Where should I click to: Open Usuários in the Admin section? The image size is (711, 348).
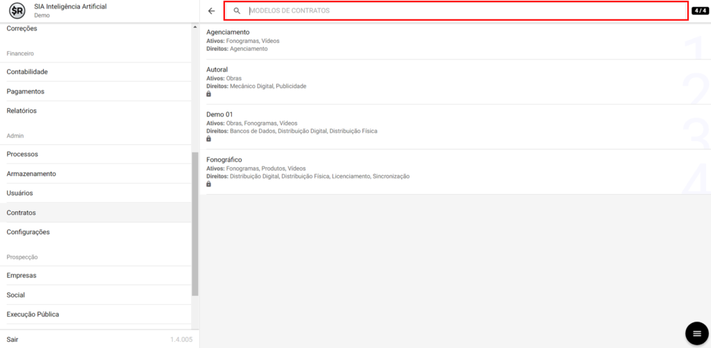(x=19, y=193)
